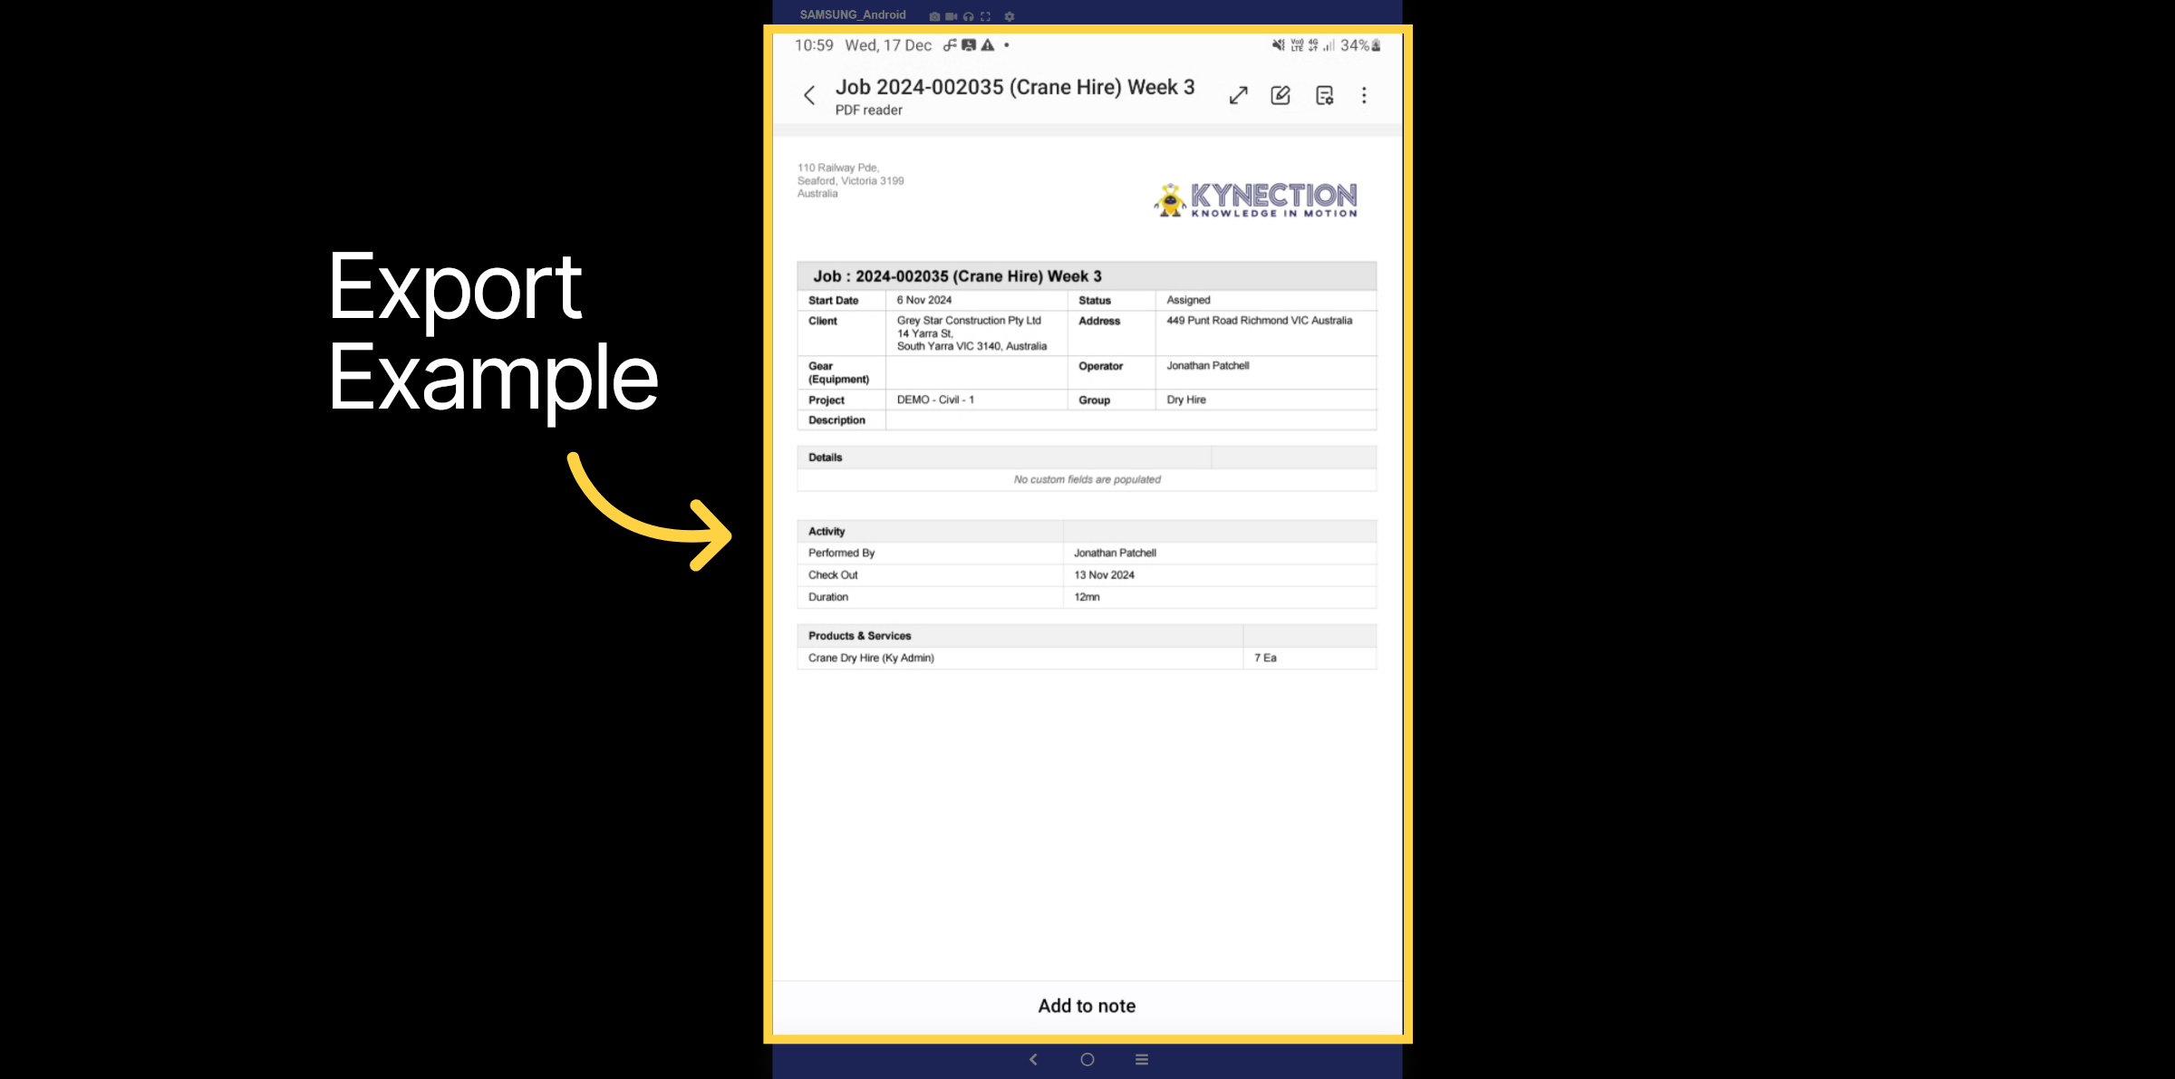The width and height of the screenshot is (2175, 1079).
Task: Tap the date 'Wed, 17 Dec'
Action: pos(888,45)
